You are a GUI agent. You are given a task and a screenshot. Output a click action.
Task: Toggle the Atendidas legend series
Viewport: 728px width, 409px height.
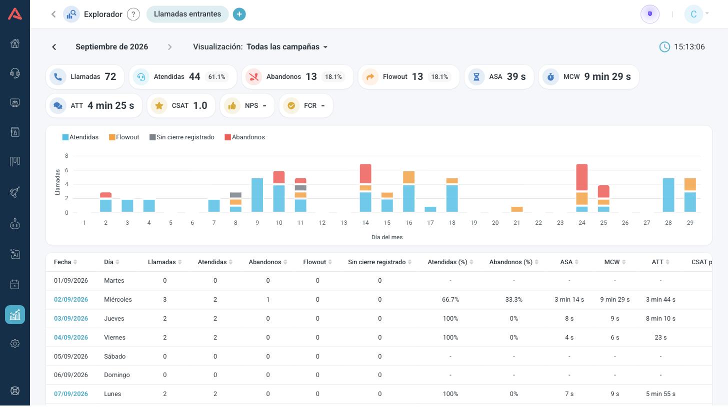pyautogui.click(x=80, y=137)
